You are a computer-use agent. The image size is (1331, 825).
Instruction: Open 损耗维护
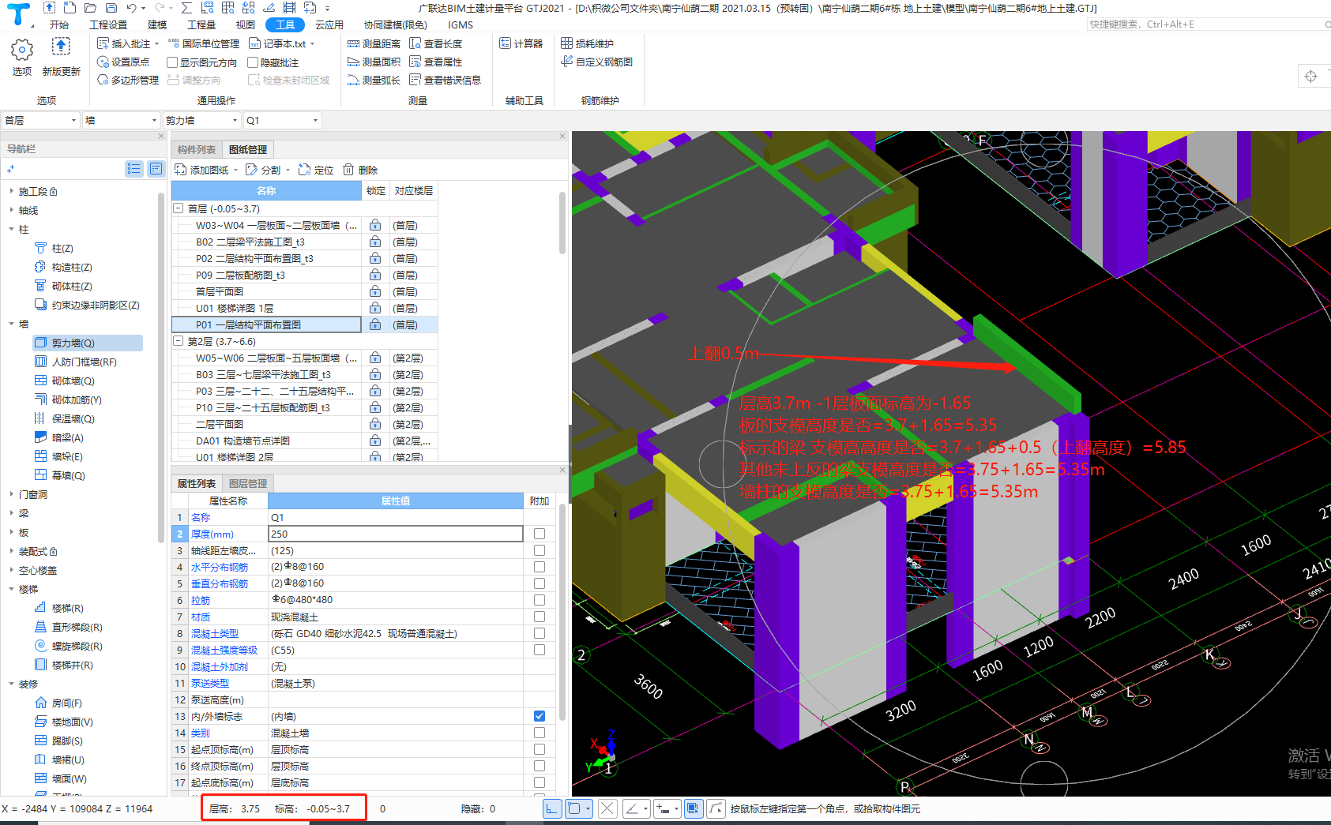(x=587, y=43)
